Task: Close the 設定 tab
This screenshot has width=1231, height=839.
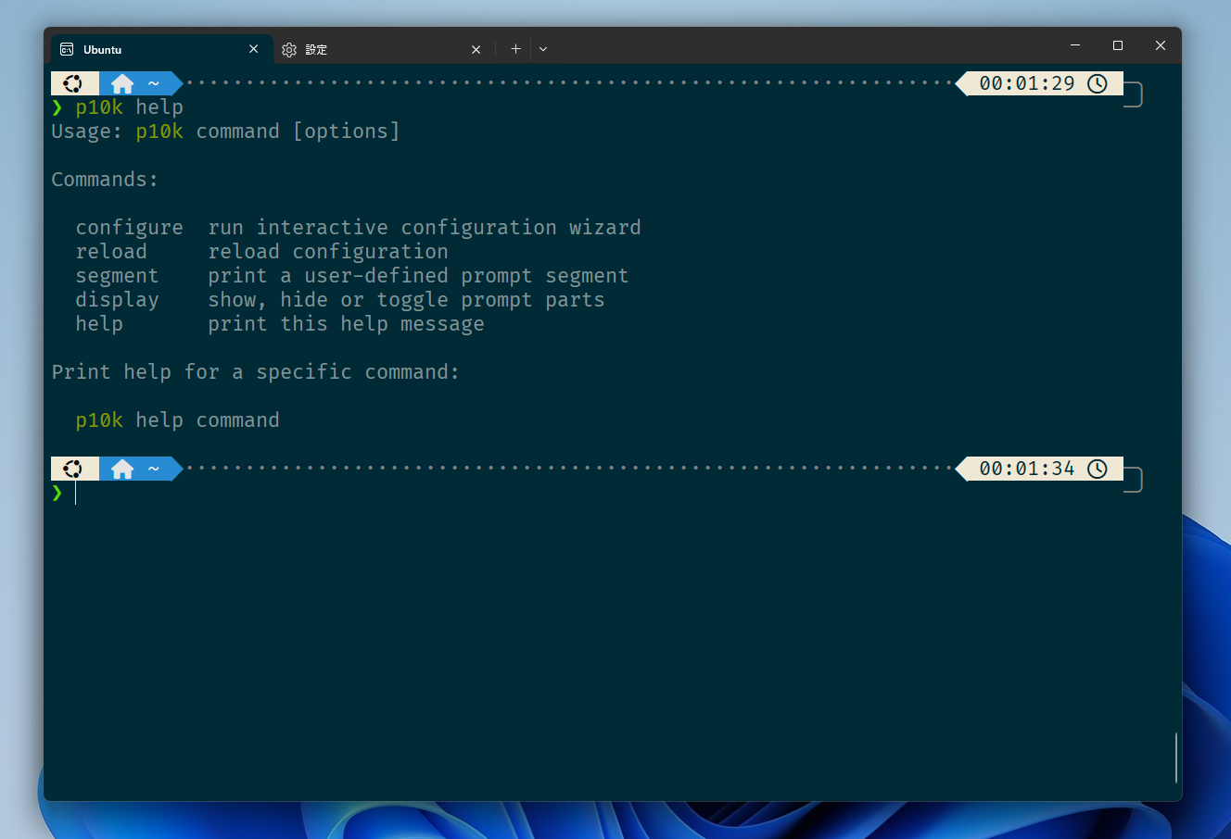Action: coord(476,50)
